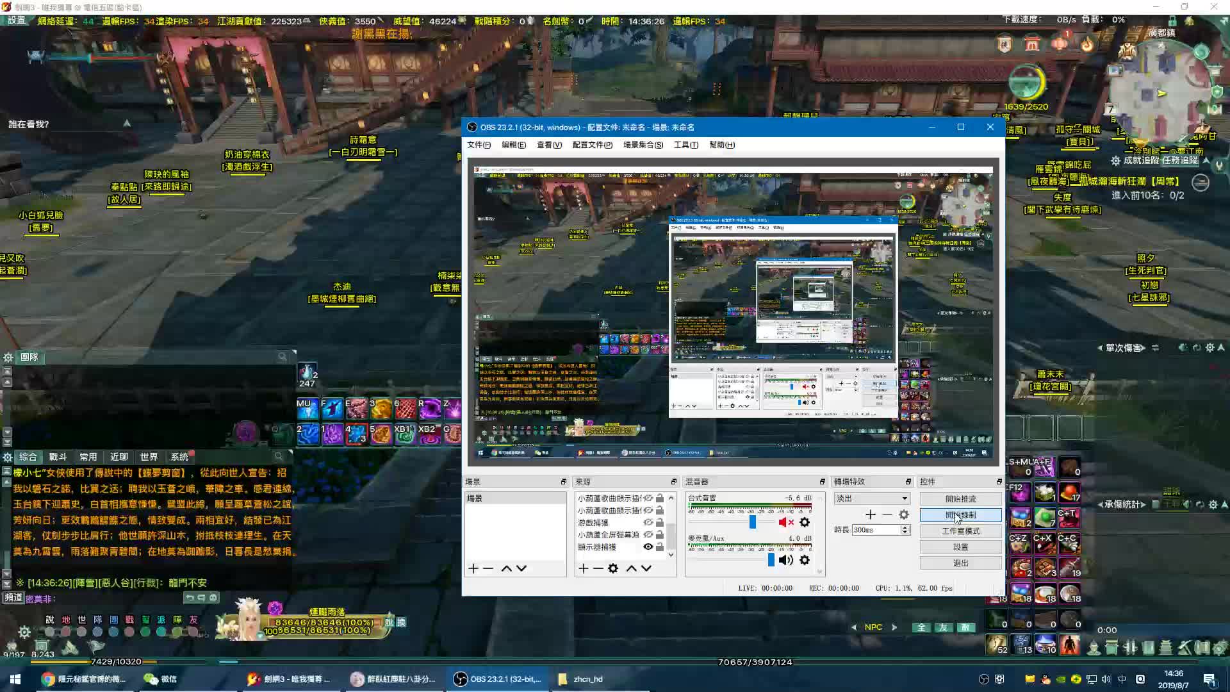Open the game chat settings gear beside 綜合
This screenshot has height=692, width=1230.
click(8, 457)
